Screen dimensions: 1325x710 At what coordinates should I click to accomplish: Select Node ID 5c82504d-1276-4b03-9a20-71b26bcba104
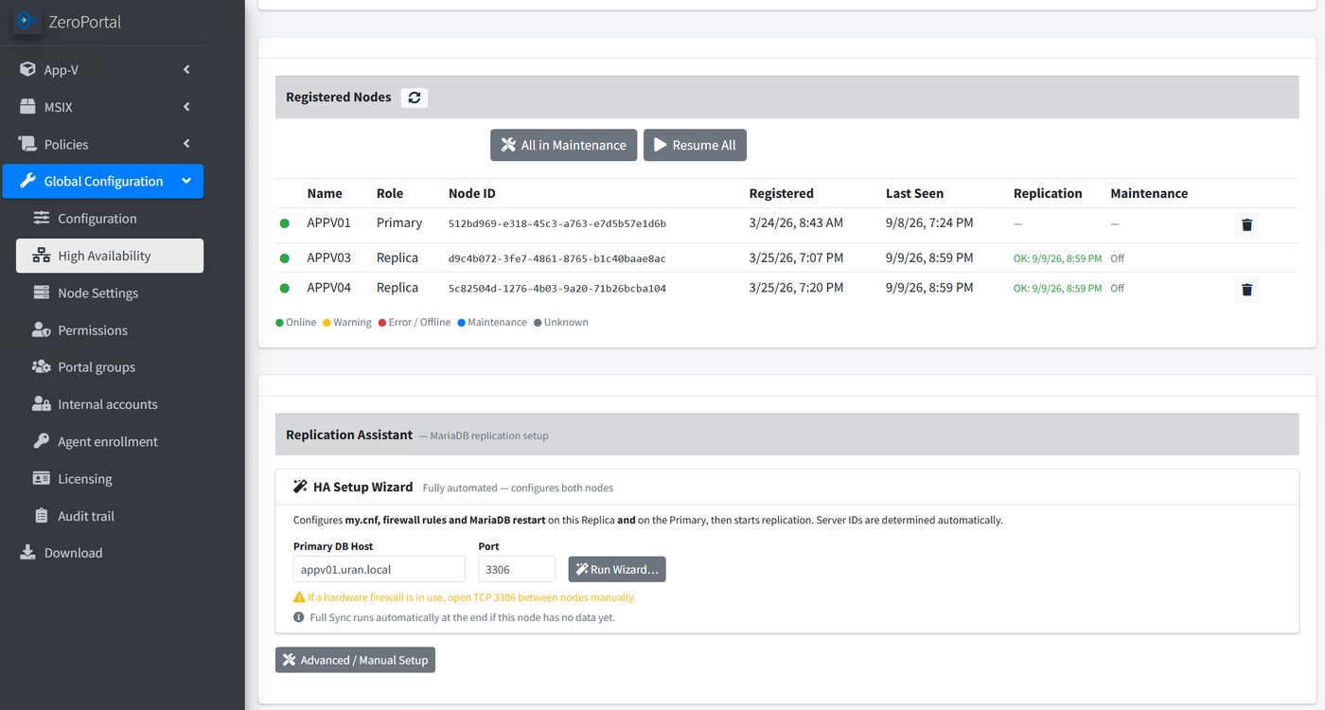[x=557, y=289]
